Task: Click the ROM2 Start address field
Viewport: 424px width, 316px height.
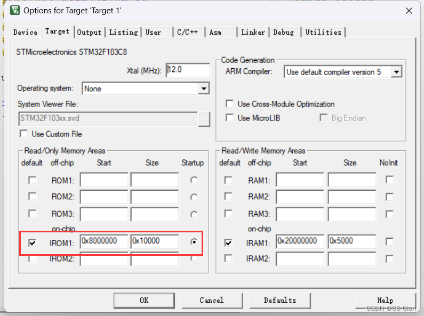Action: pyautogui.click(x=104, y=197)
